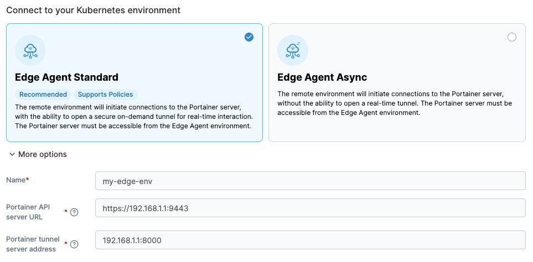Click the Name field label
533x262 pixels.
tap(17, 181)
